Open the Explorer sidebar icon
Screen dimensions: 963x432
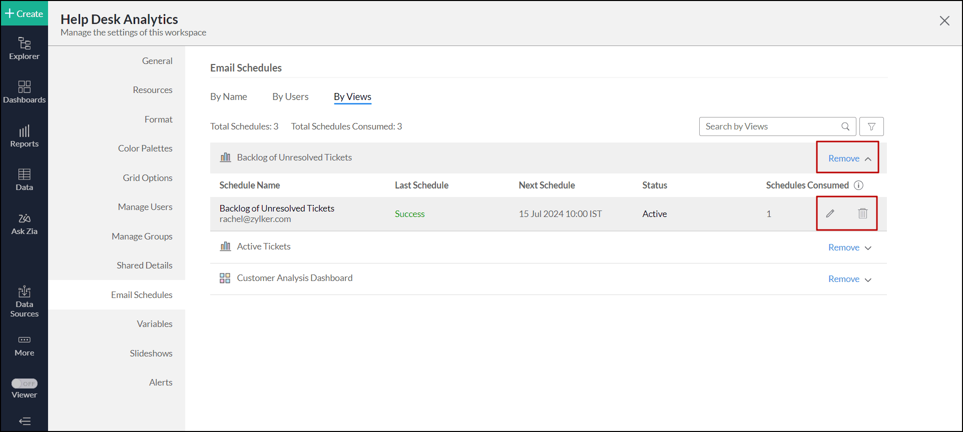(24, 48)
